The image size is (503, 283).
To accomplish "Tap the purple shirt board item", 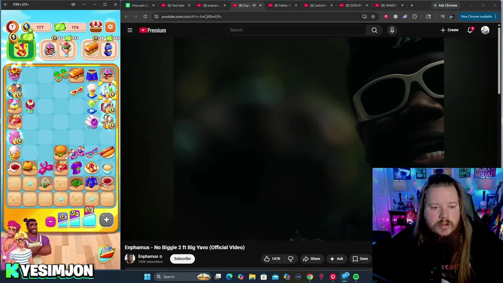I will [x=76, y=167].
